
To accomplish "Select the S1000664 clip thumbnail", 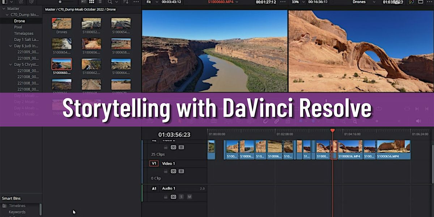I will (121, 64).
